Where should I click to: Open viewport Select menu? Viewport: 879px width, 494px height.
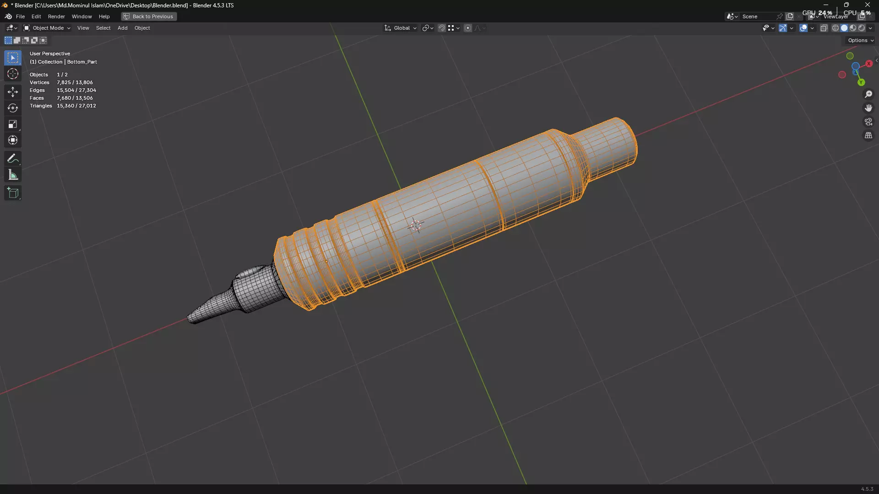click(103, 28)
